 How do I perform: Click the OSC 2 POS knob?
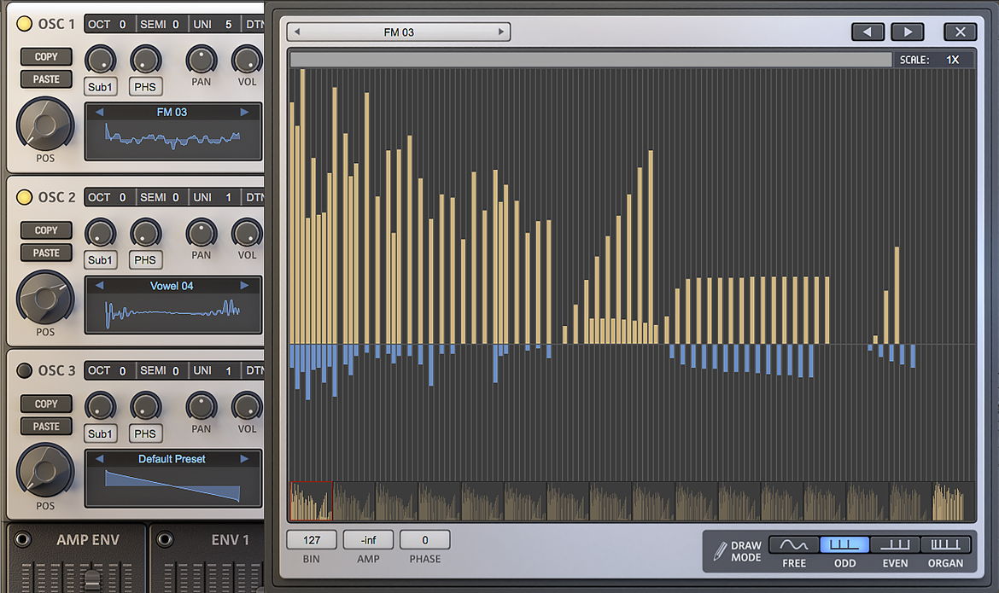tap(45, 298)
